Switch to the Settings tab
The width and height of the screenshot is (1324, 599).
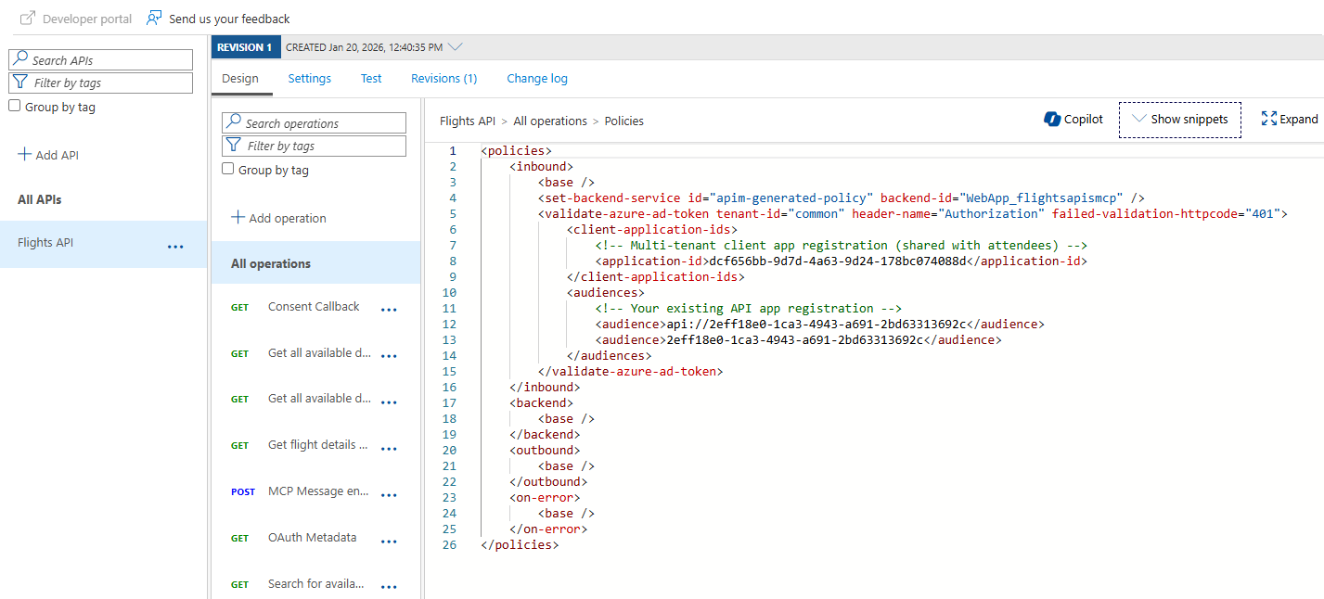309,79
